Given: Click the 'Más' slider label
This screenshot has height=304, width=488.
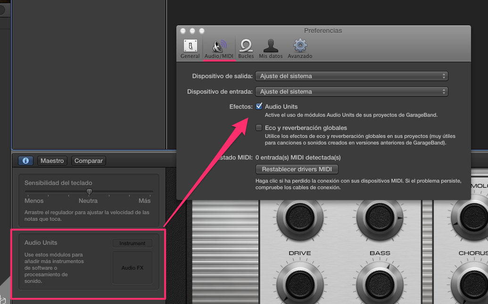Looking at the screenshot, I should (144, 200).
